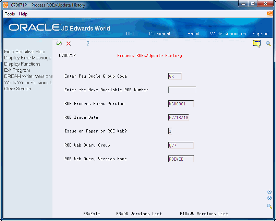This screenshot has width=276, height=221.
Task: Open the Email link in banner
Action: click(193, 34)
